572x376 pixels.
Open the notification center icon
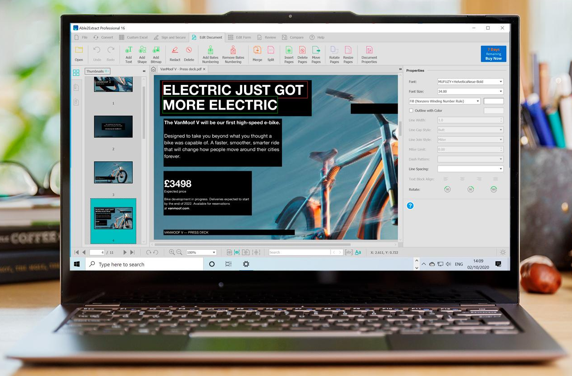click(498, 264)
